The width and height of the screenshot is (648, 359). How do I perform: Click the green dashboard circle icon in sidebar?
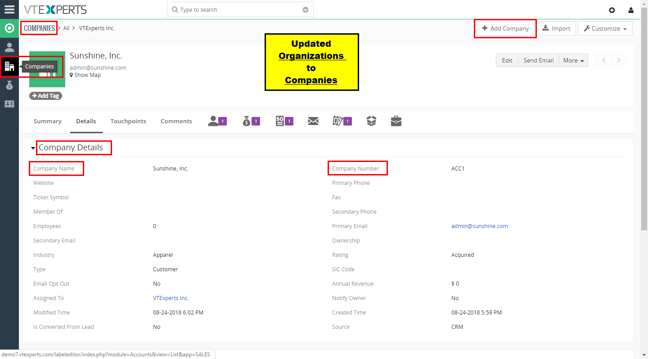point(9,28)
